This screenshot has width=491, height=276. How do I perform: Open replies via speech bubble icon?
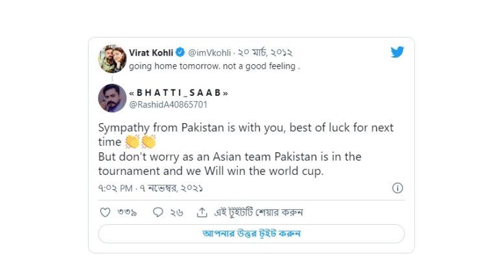(158, 213)
